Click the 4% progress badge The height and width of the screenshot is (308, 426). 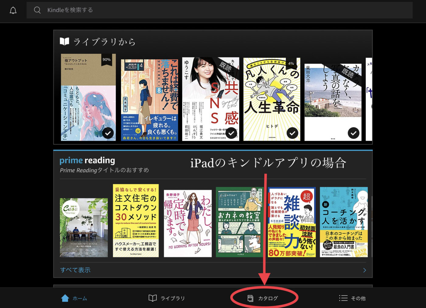291,63
